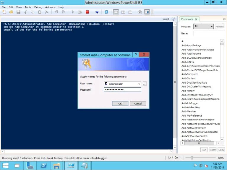Open the Windows Start button
The height and width of the screenshot is (170, 227).
pos(6,166)
